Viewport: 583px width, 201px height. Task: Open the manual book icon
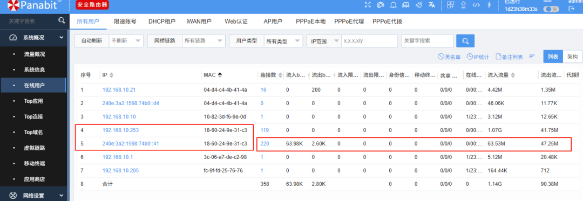[406, 5]
